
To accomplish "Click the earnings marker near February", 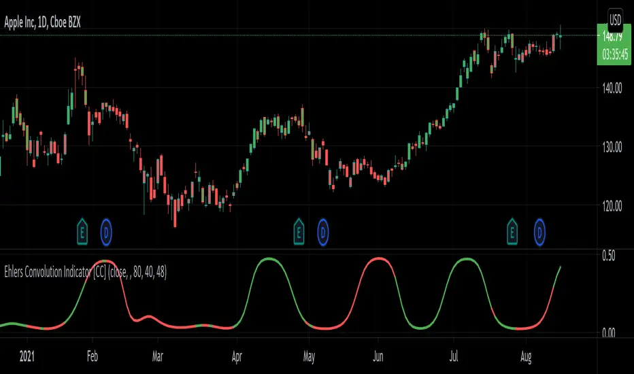I will click(x=82, y=232).
